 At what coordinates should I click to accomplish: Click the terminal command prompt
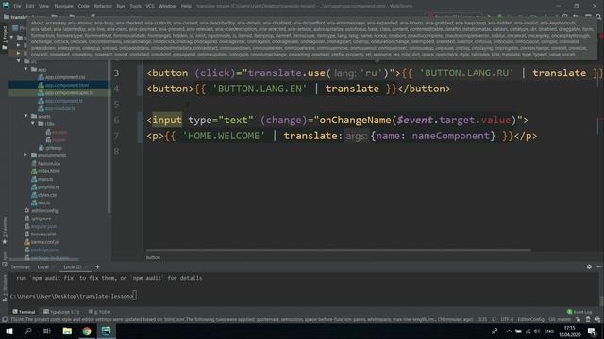[x=74, y=296]
